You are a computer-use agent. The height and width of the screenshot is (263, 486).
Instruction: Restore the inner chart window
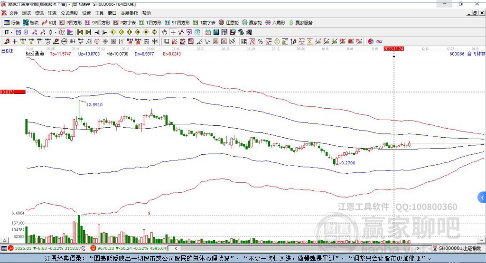(475, 13)
